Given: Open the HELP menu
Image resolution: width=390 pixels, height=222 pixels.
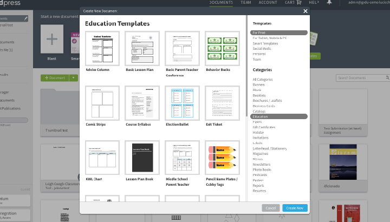Looking at the screenshot, I should [x=314, y=3].
